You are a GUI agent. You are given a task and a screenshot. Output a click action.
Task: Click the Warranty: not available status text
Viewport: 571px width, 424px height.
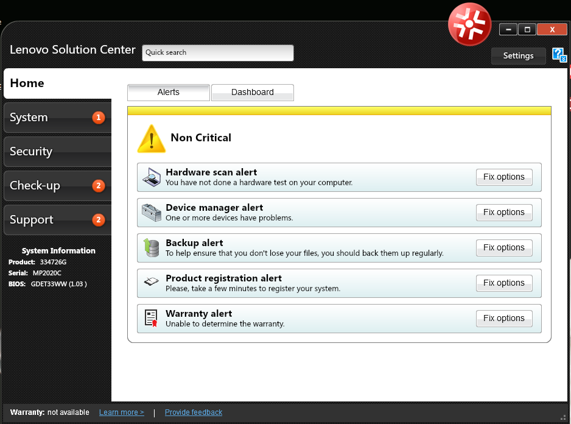pos(49,412)
